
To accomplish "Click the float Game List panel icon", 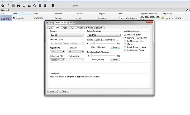I will coord(187,10).
